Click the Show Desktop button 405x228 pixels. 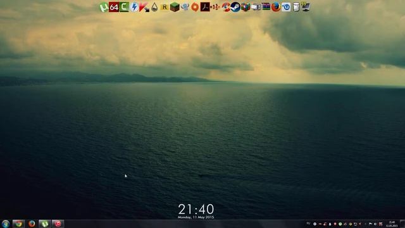402,224
